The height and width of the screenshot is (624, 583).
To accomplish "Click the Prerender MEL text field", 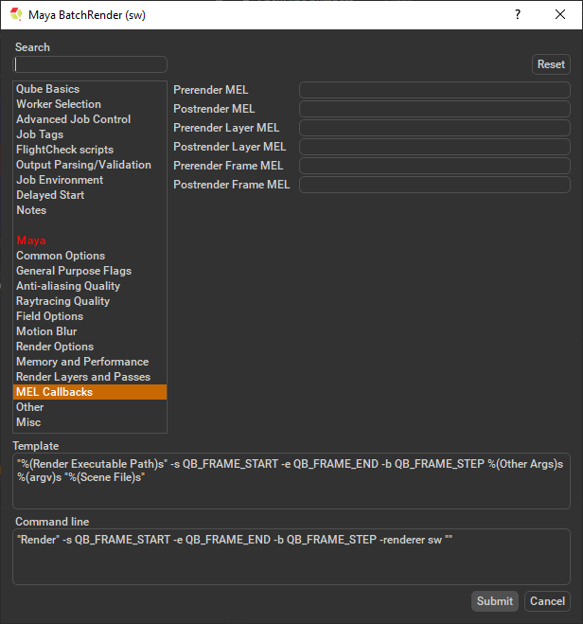I will (434, 90).
